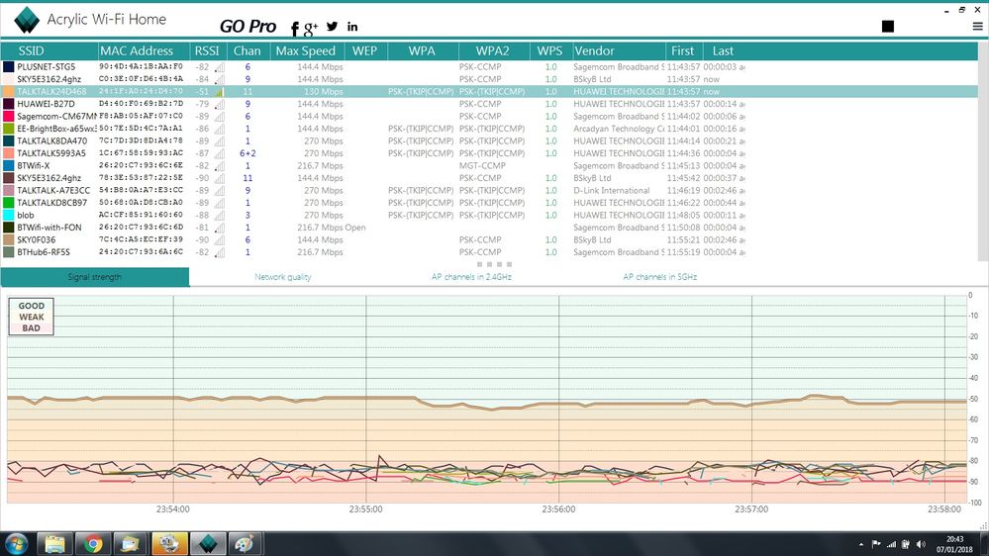This screenshot has height=556, width=989.
Task: Open the AP channels in 2.4GHz tab
Action: tap(472, 277)
